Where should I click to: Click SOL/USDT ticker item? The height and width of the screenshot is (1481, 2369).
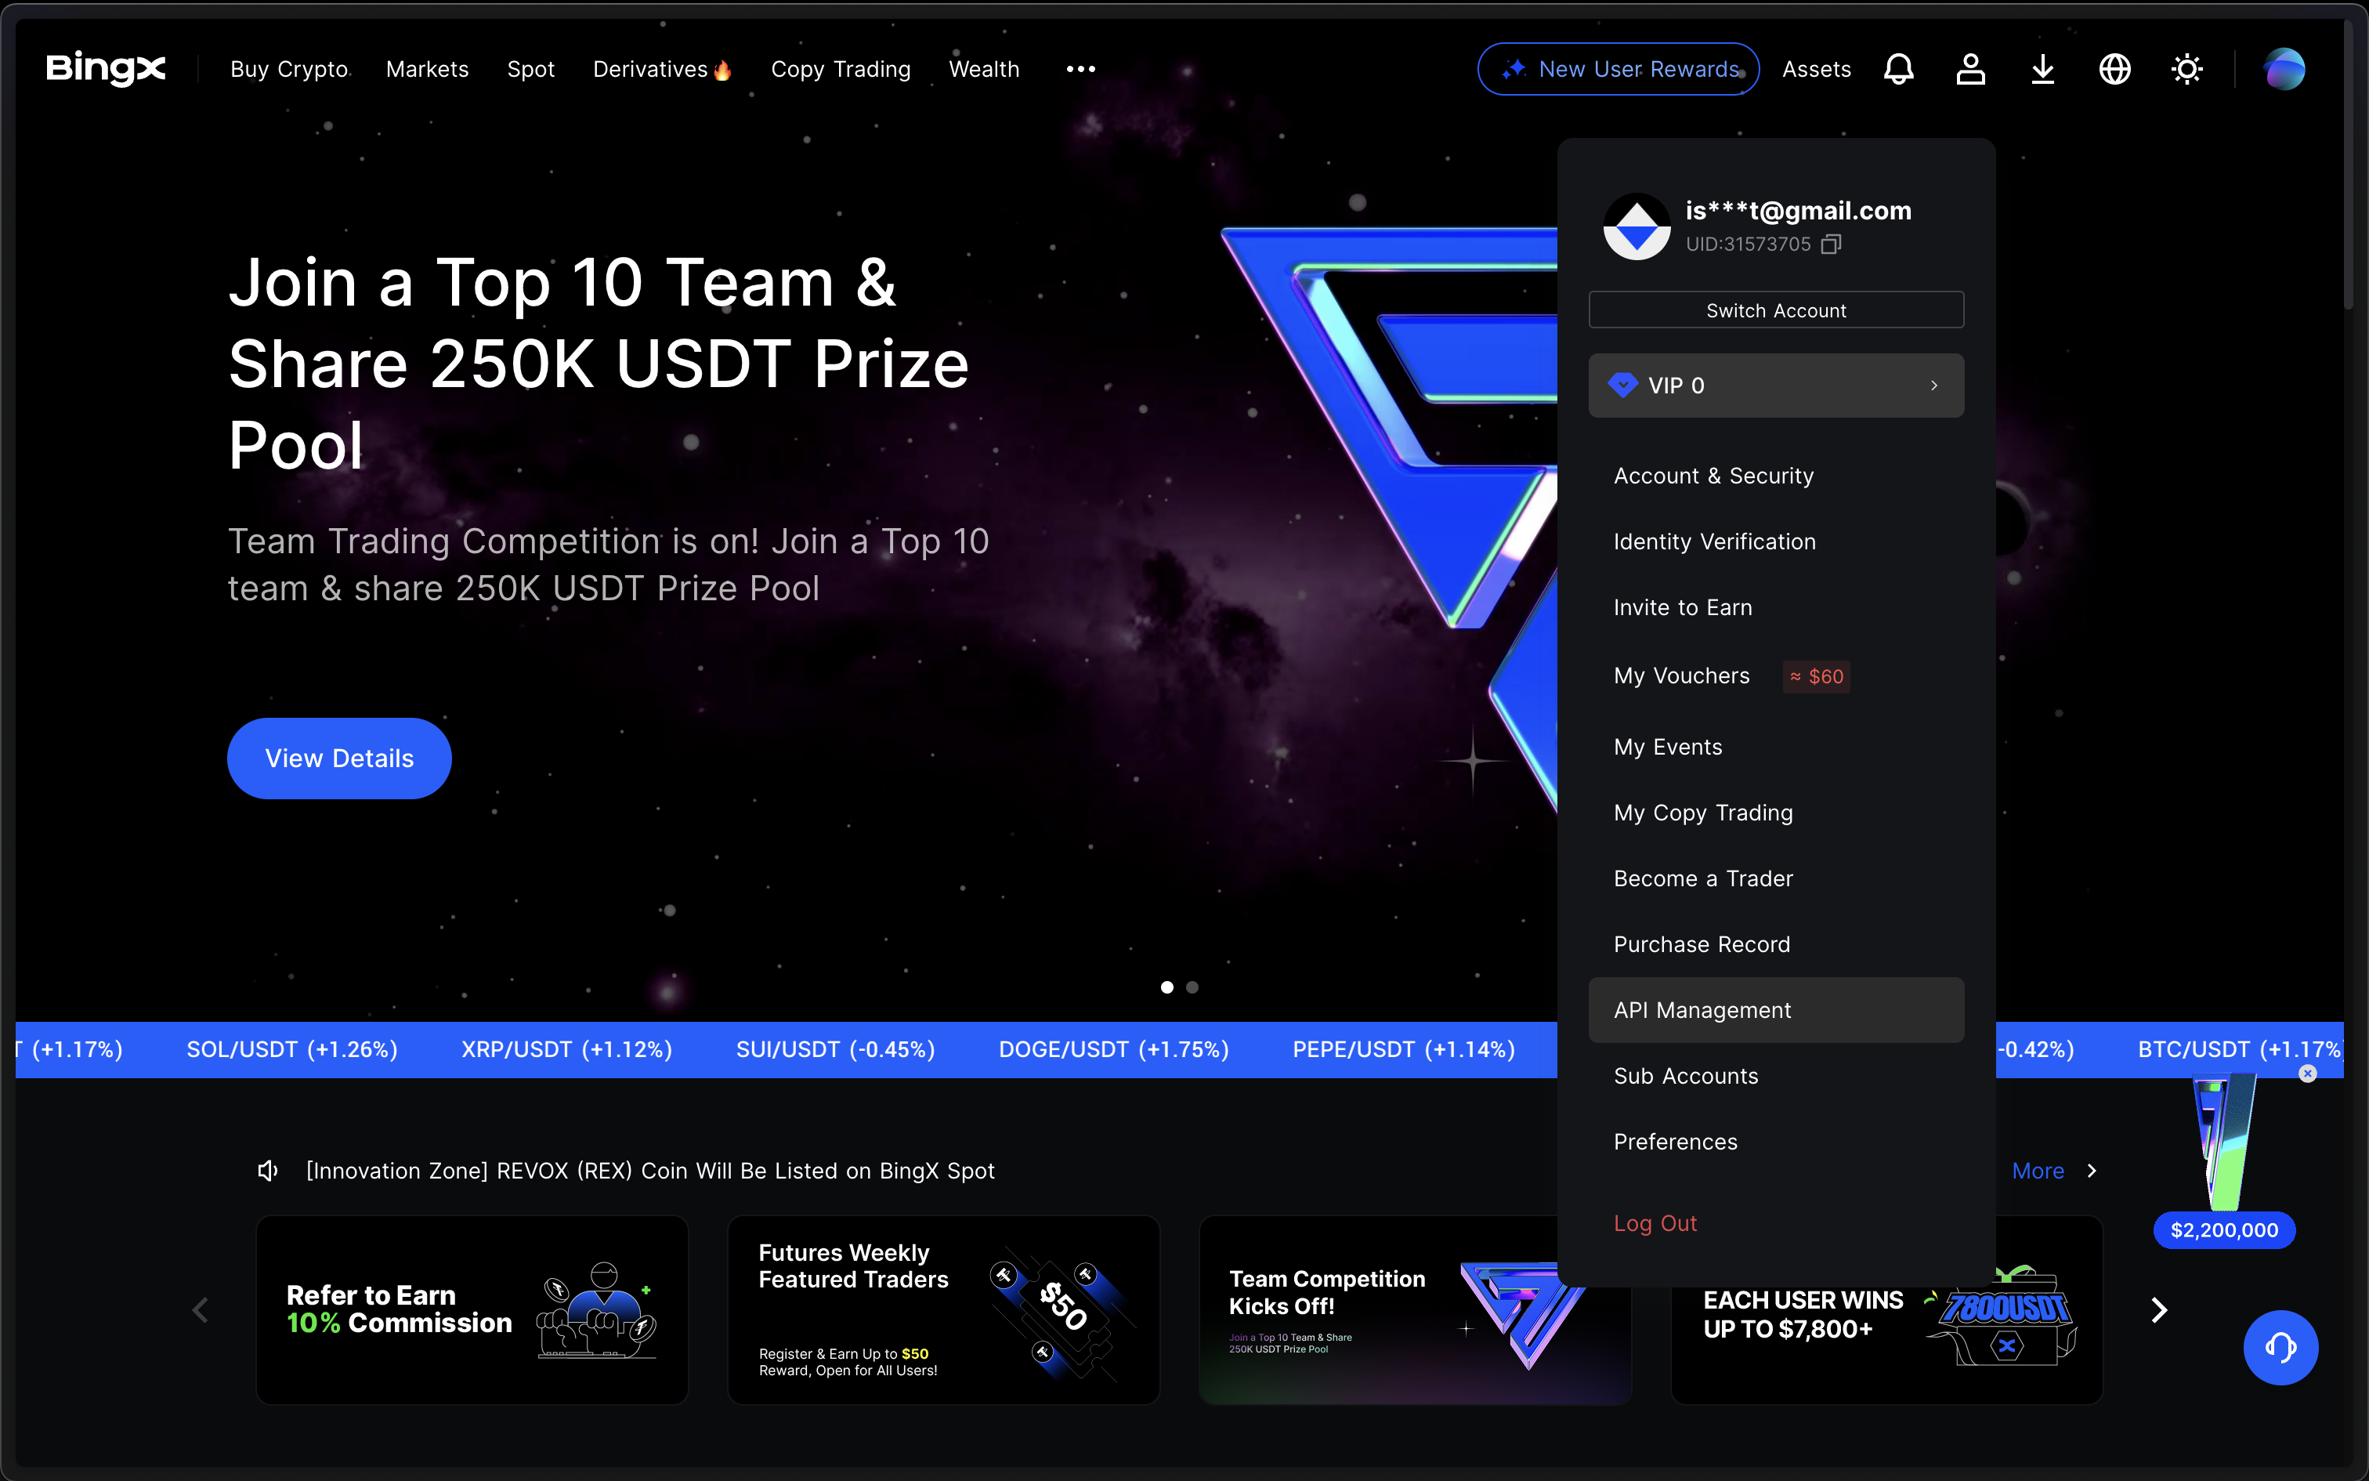[291, 1049]
